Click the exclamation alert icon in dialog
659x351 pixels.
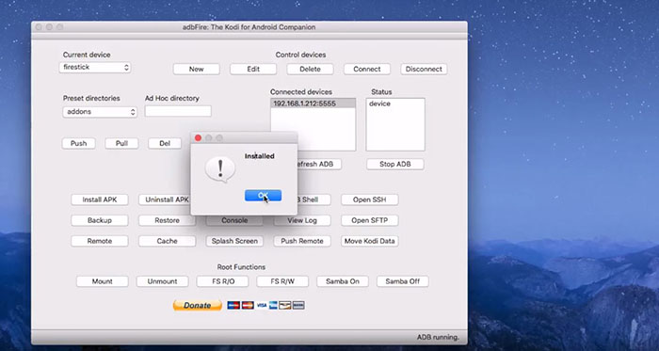coord(219,169)
